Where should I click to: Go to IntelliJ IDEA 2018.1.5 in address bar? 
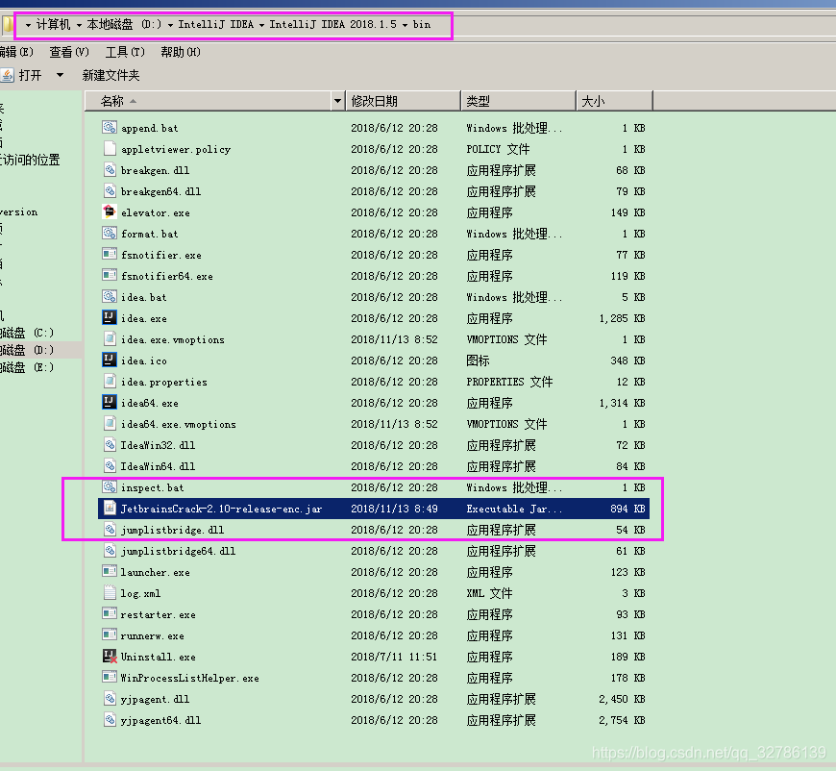[332, 25]
